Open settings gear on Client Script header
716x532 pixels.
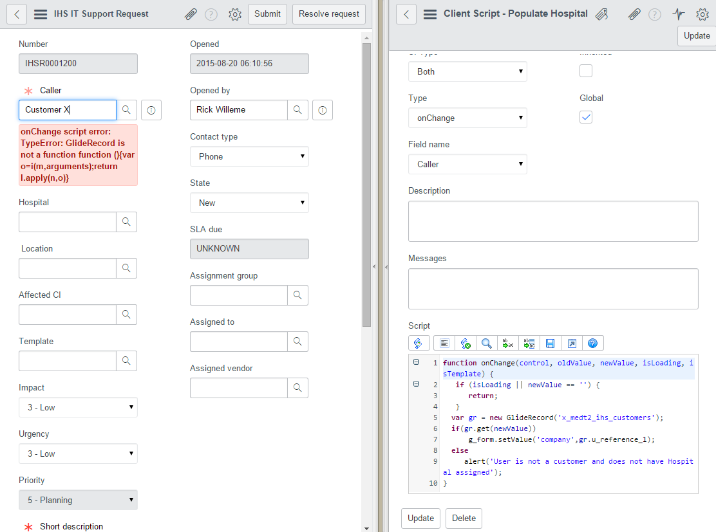click(x=702, y=14)
